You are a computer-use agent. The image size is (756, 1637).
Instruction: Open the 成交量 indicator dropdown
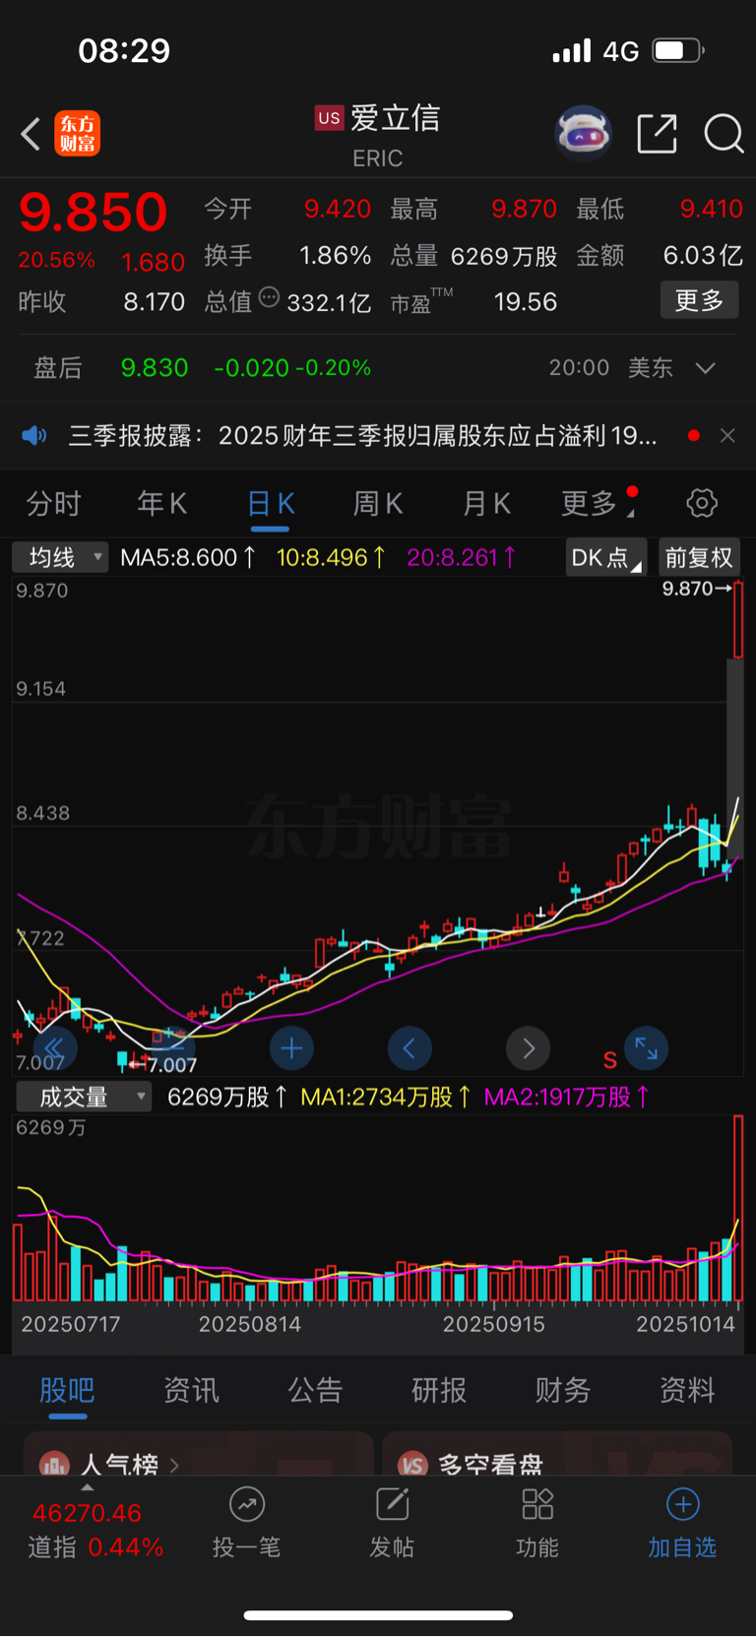(x=84, y=1097)
